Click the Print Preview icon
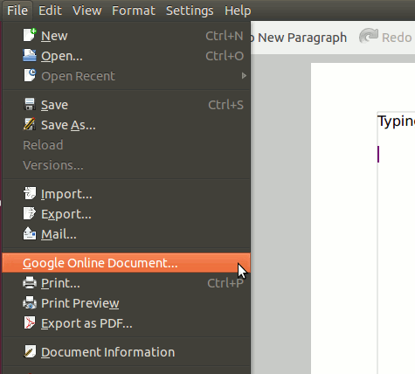The height and width of the screenshot is (374, 415). point(30,302)
